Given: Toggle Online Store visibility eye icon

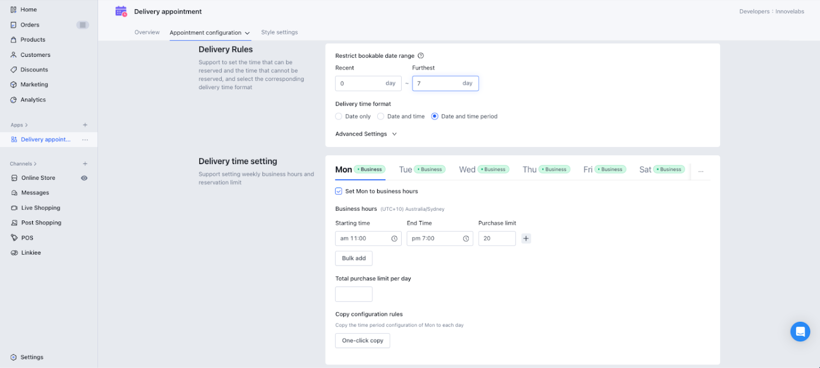Looking at the screenshot, I should [x=84, y=178].
